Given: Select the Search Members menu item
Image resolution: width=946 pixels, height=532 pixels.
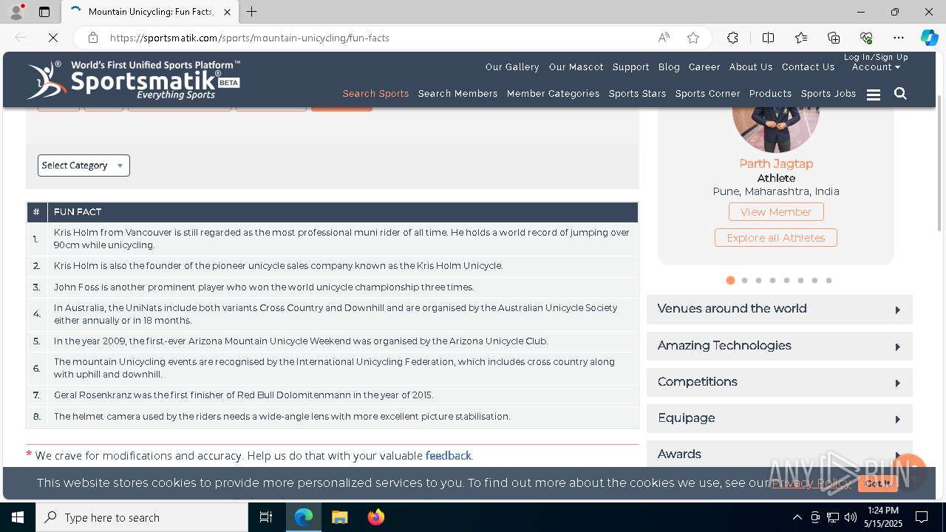Looking at the screenshot, I should [457, 94].
